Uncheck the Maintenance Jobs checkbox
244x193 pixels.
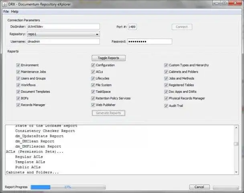coord(18,72)
